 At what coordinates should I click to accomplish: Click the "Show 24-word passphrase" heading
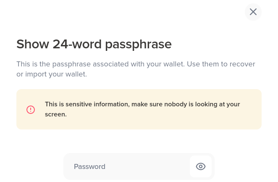pos(94,45)
